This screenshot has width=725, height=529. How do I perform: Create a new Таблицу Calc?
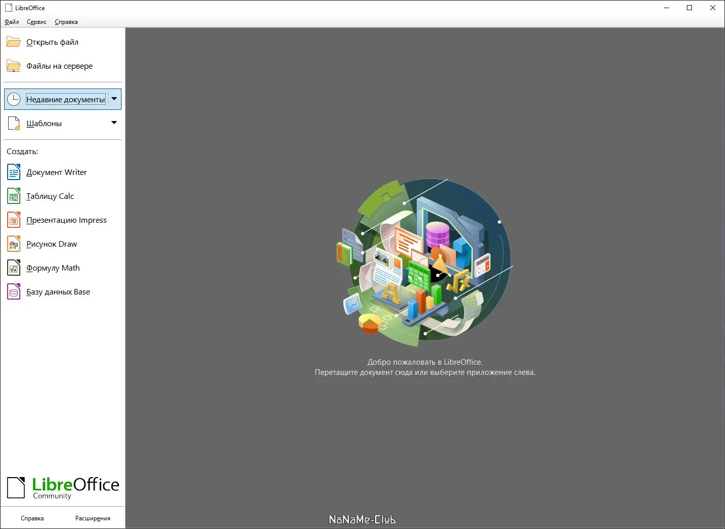tap(50, 196)
